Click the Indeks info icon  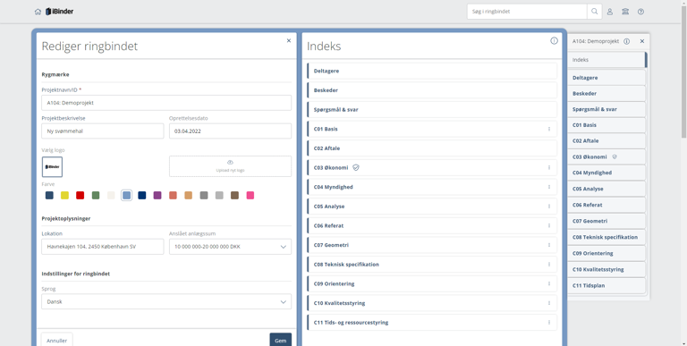click(x=555, y=41)
